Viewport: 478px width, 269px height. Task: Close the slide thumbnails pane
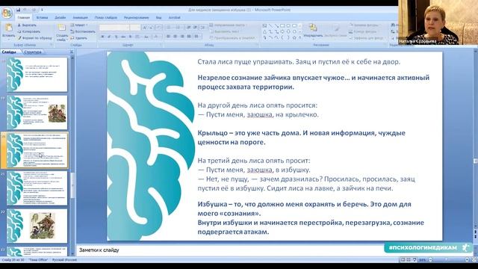tap(72, 52)
